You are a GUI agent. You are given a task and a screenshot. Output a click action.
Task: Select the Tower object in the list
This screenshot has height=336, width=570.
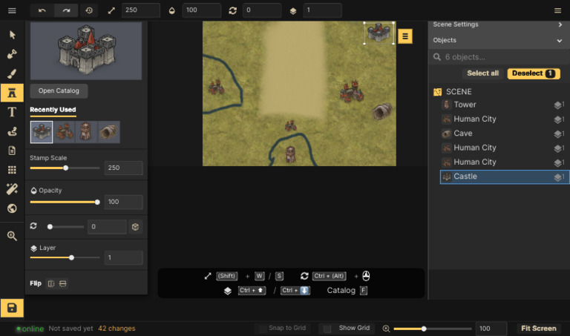tap(505, 105)
